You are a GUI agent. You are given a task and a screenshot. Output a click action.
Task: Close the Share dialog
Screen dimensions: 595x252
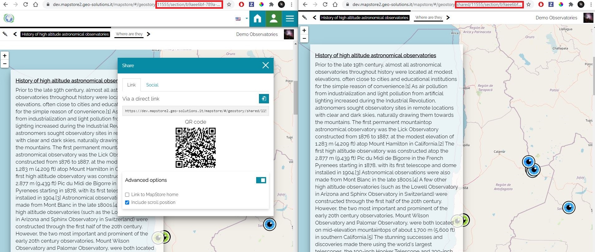click(266, 65)
